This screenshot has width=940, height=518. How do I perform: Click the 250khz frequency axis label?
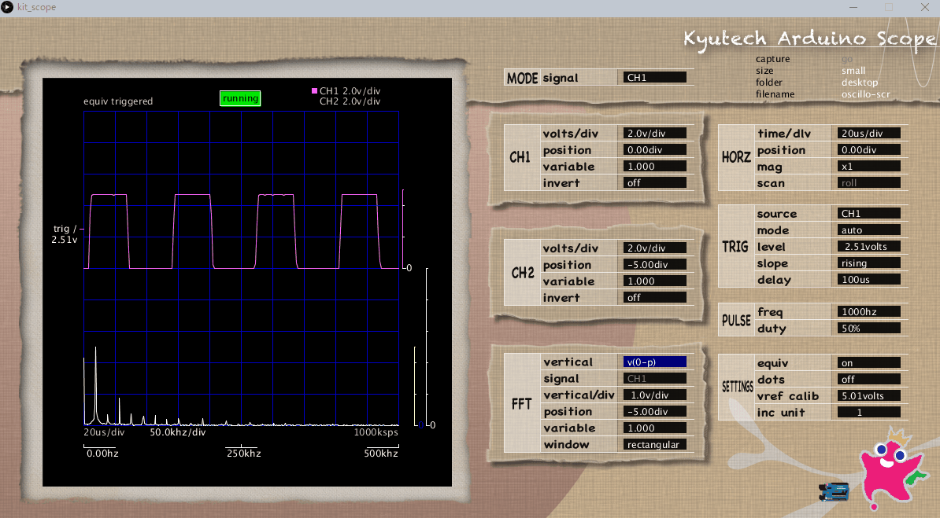point(244,454)
